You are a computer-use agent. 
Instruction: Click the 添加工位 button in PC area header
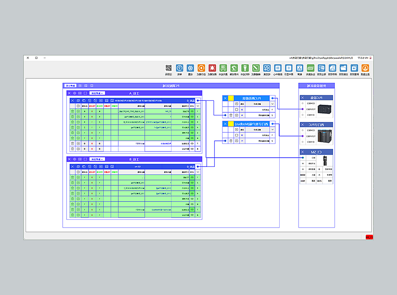(70, 86)
